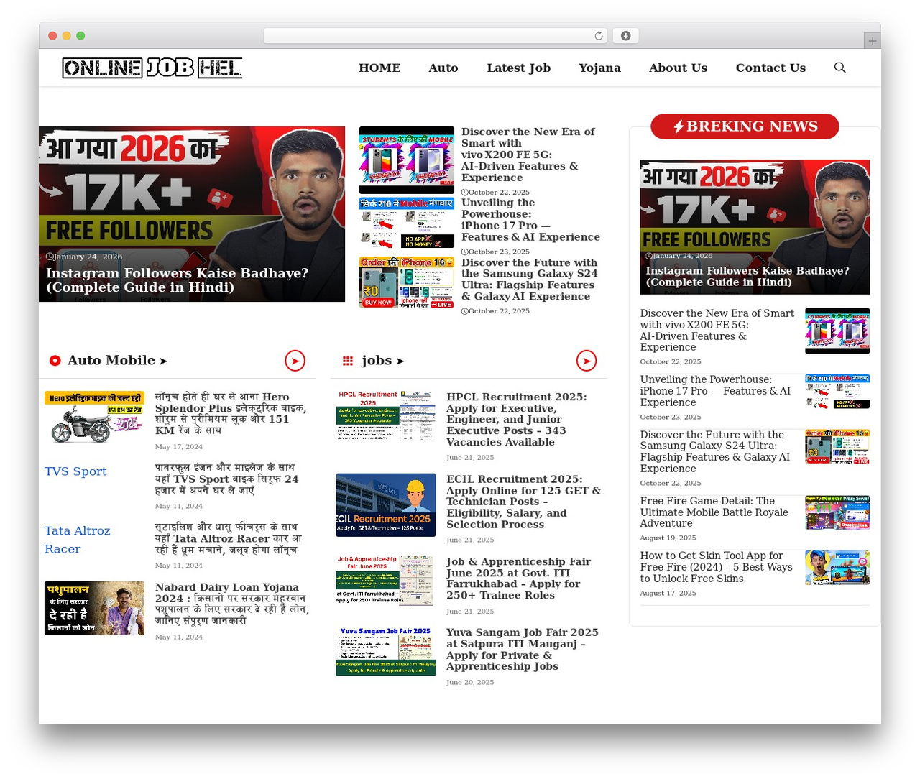Viewport: 920px width, 779px height.
Task: Open the search magnifier icon in navbar
Action: coord(839,68)
